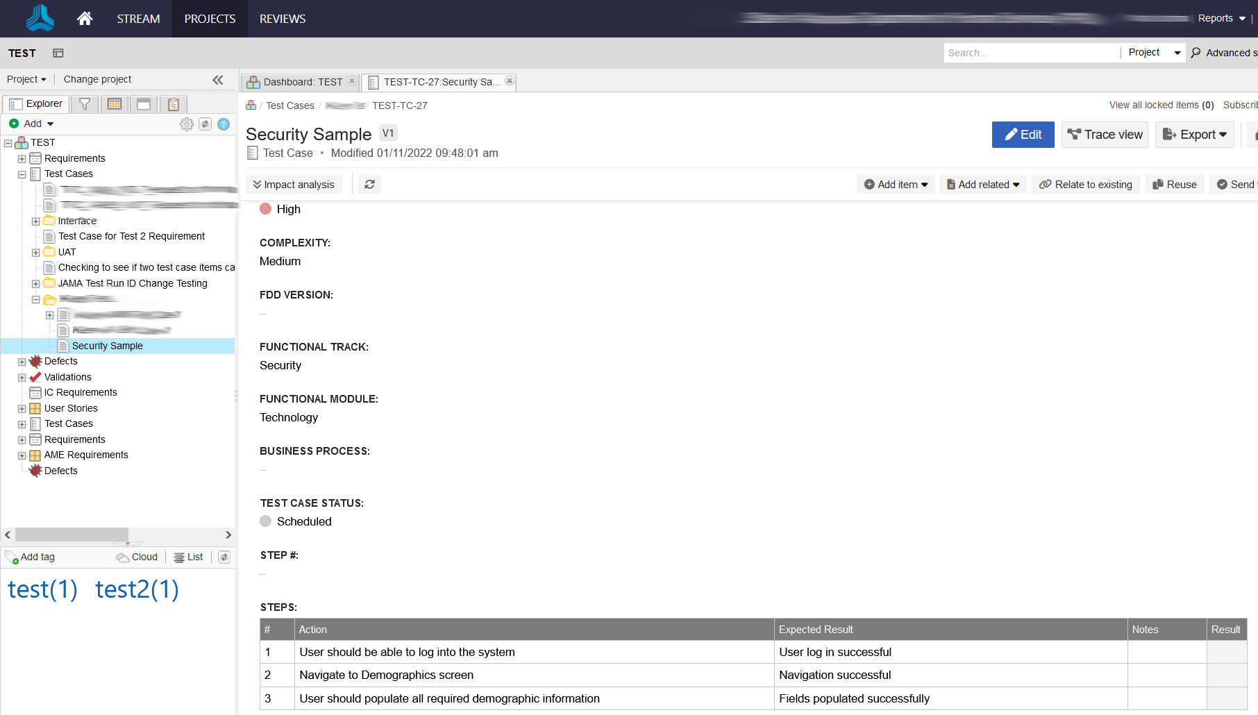Open the clipboard icon tab in explorer panel

click(174, 104)
